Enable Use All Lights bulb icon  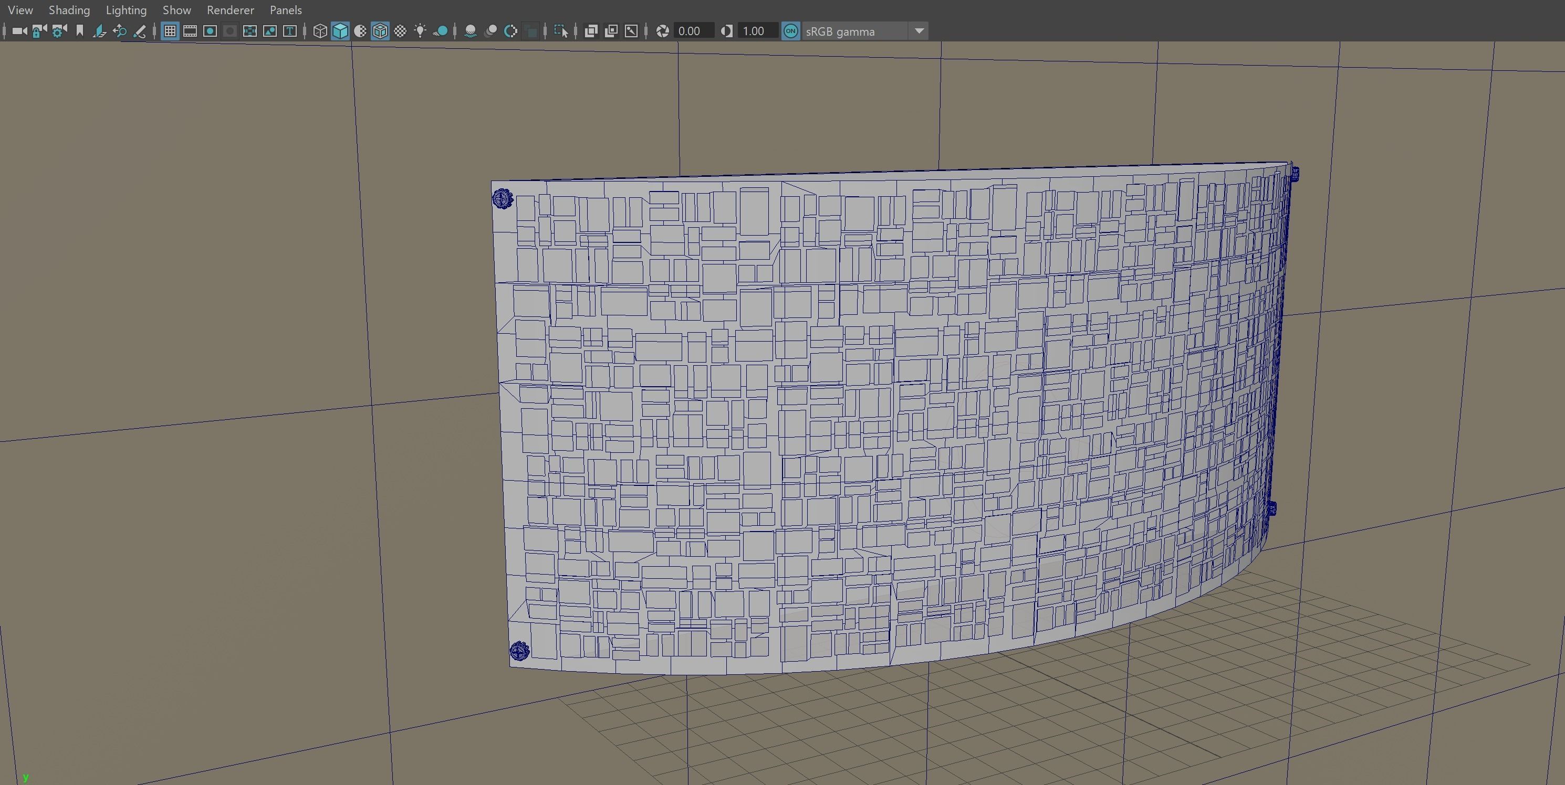point(420,31)
